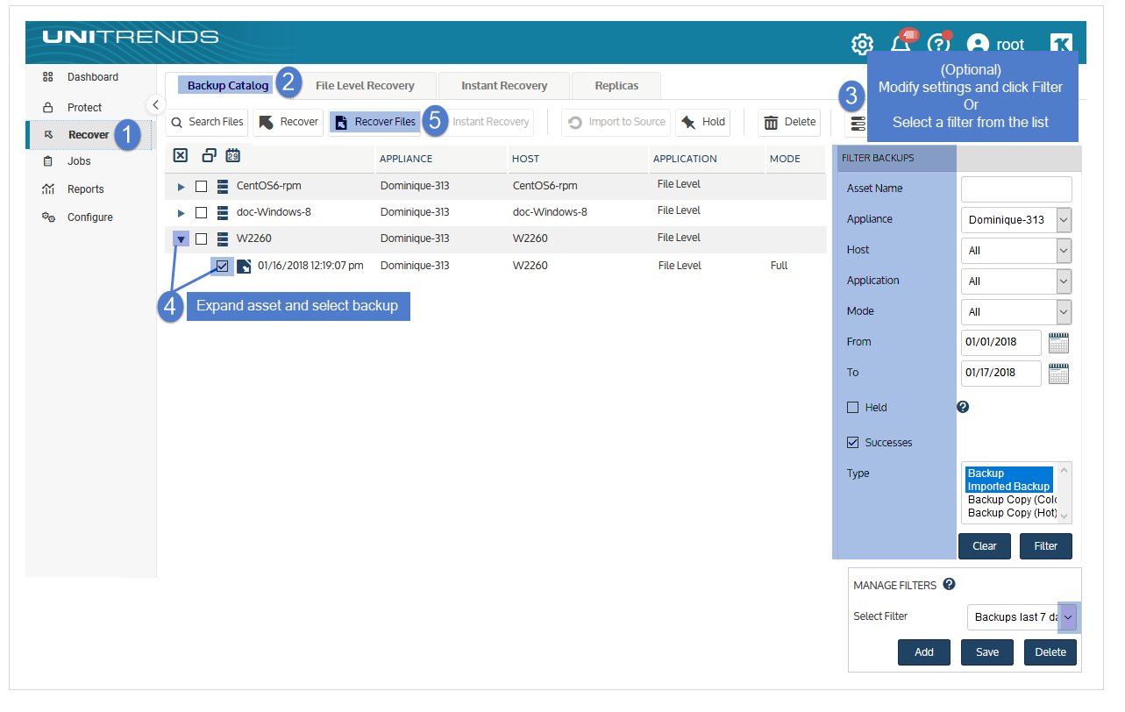Screen dimensions: 1125x712
Task: Open the Application filter dropdown
Action: [x=1016, y=281]
